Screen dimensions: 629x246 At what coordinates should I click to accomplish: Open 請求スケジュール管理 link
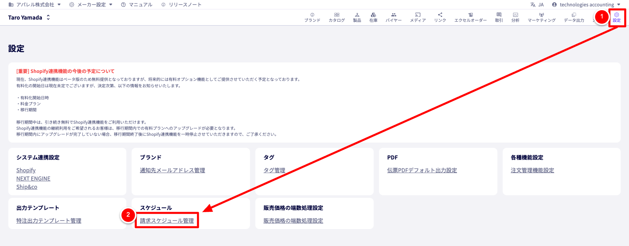(x=167, y=221)
